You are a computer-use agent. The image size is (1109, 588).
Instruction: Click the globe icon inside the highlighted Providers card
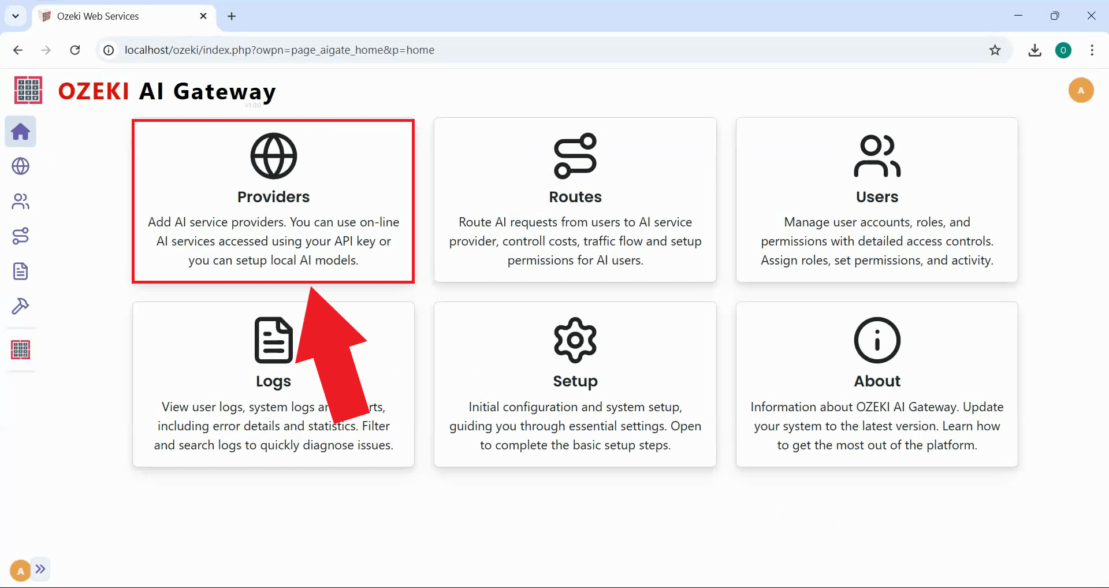coord(273,155)
